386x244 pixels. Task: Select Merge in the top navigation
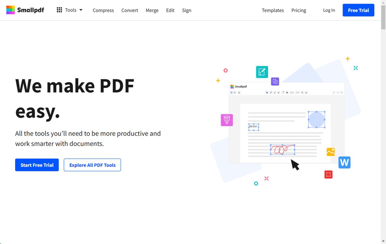152,10
